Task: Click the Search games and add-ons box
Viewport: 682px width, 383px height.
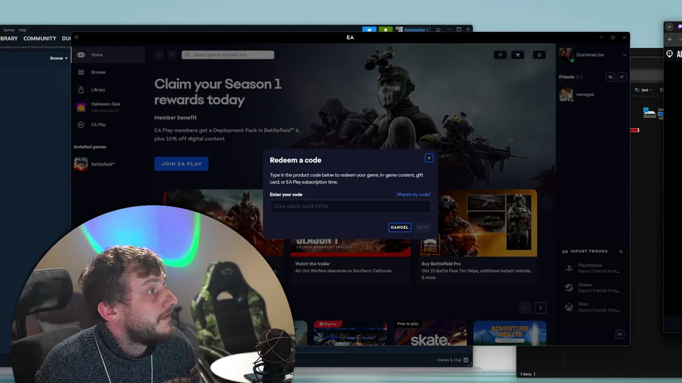Action: coord(228,55)
